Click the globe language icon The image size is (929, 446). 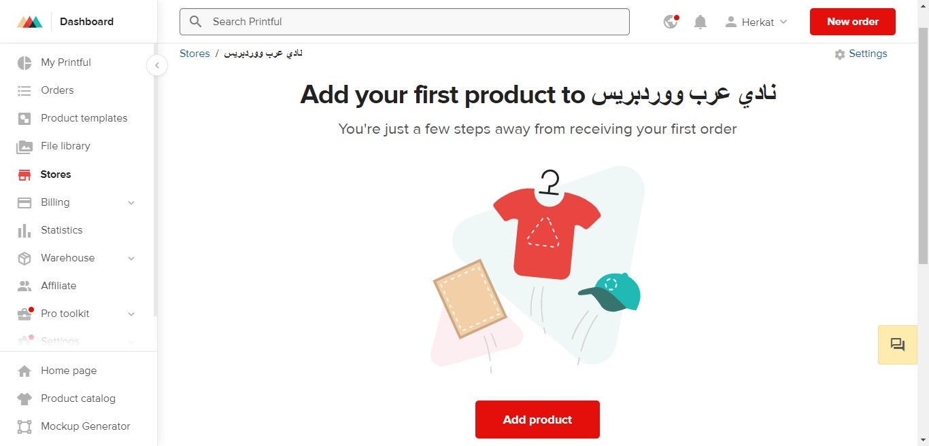click(671, 22)
